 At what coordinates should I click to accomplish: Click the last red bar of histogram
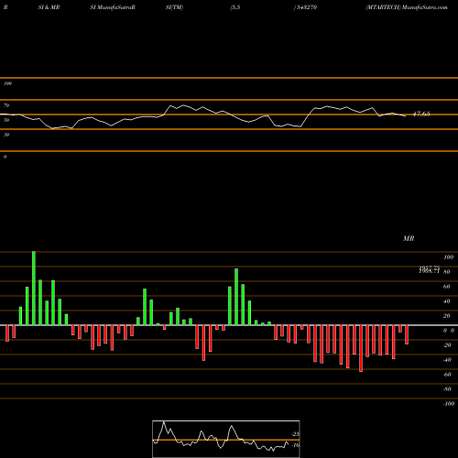[x=407, y=334]
